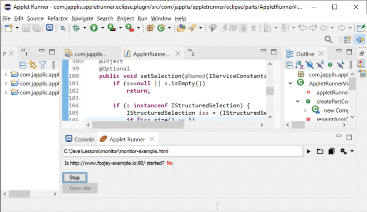Collapse All in Package Explorer
The width and height of the screenshot is (367, 212).
(x=23, y=65)
